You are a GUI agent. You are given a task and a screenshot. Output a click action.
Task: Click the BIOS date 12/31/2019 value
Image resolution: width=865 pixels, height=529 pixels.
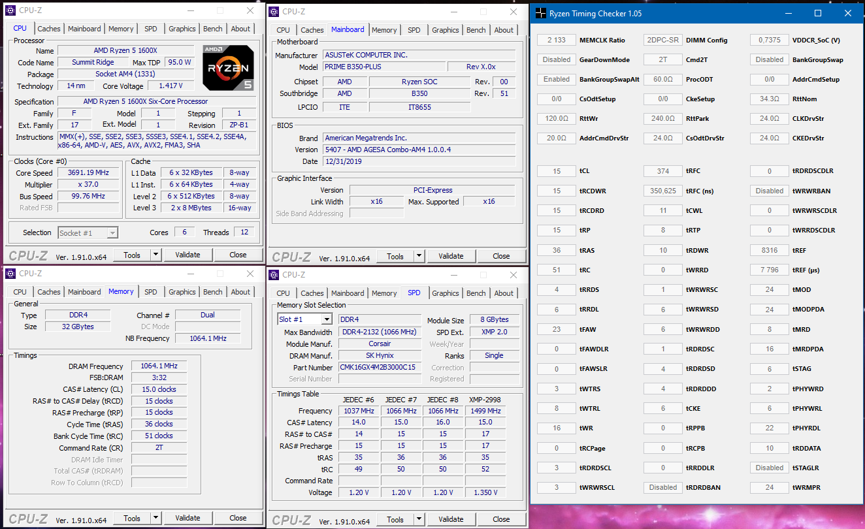419,161
